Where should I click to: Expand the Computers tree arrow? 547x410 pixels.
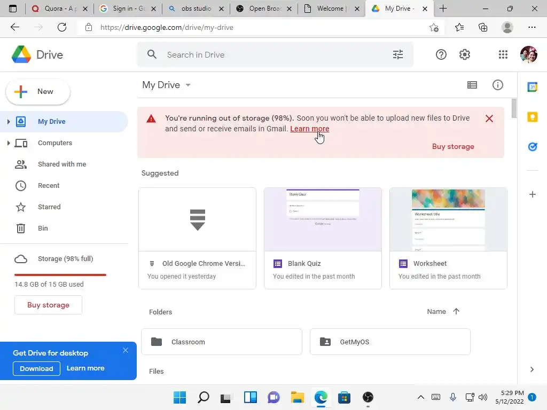[9, 143]
